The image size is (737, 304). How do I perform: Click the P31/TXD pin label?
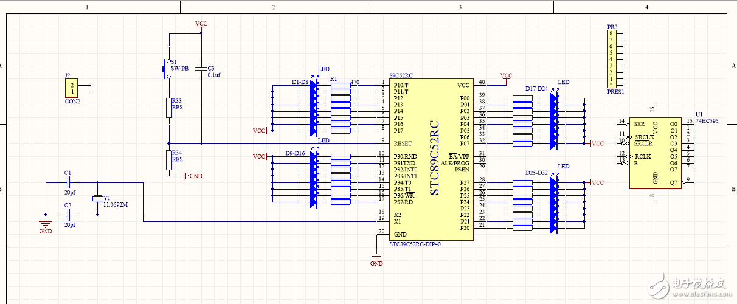405,164
